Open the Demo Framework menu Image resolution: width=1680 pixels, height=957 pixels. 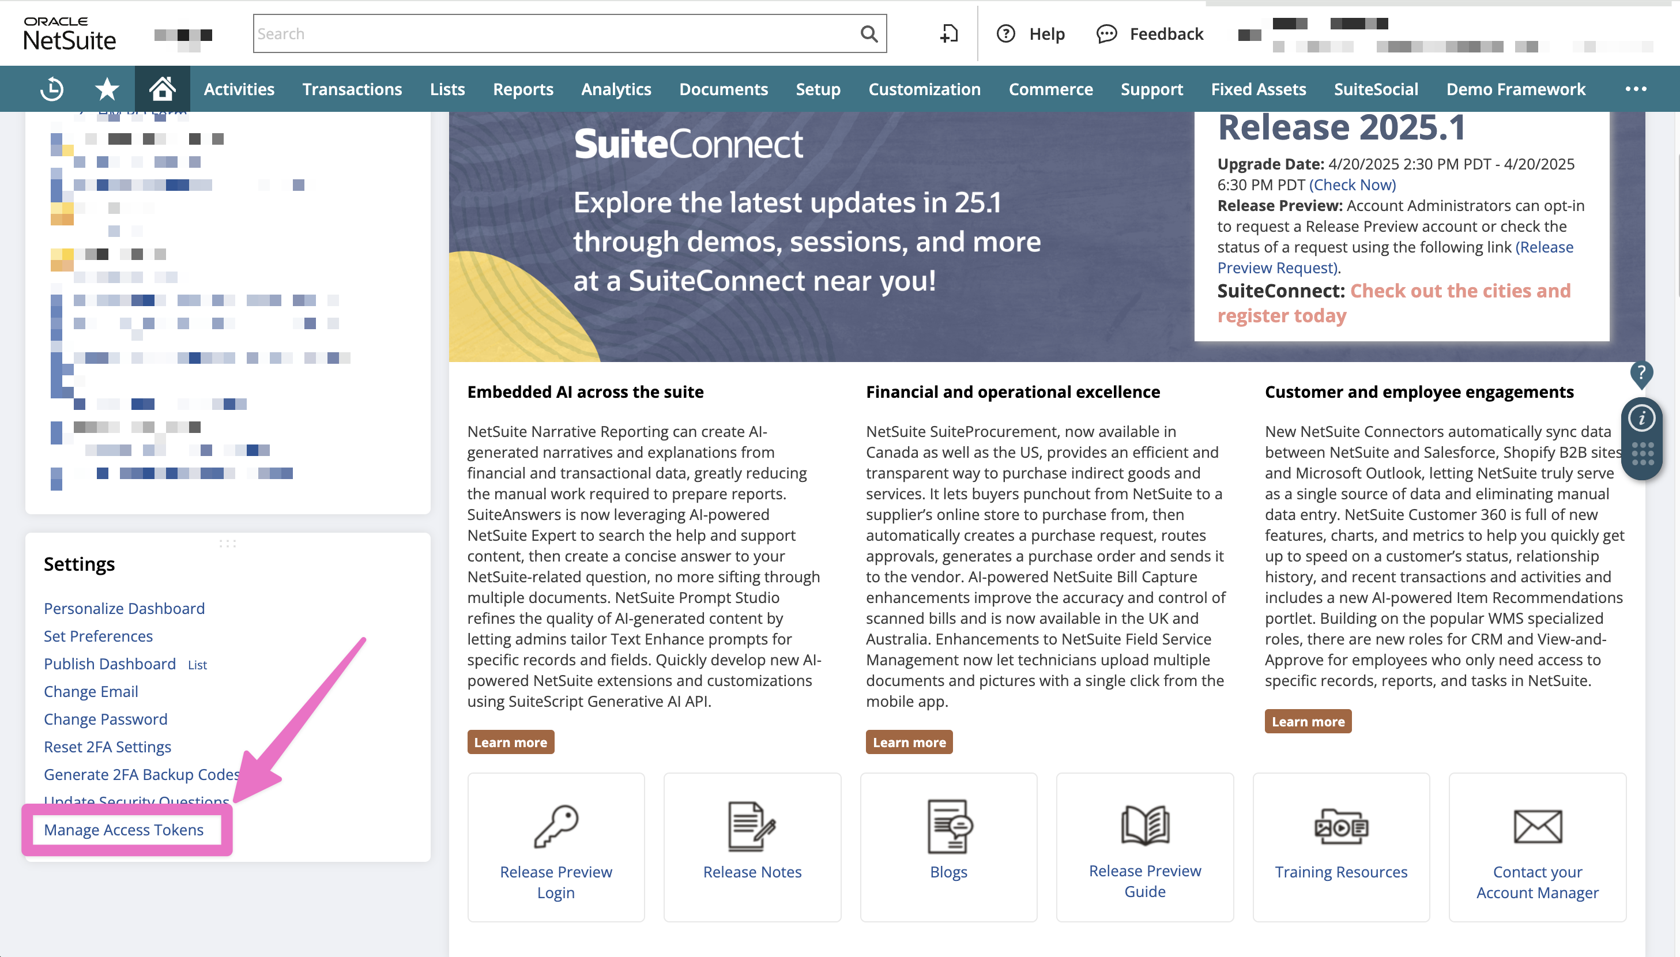[x=1516, y=89]
